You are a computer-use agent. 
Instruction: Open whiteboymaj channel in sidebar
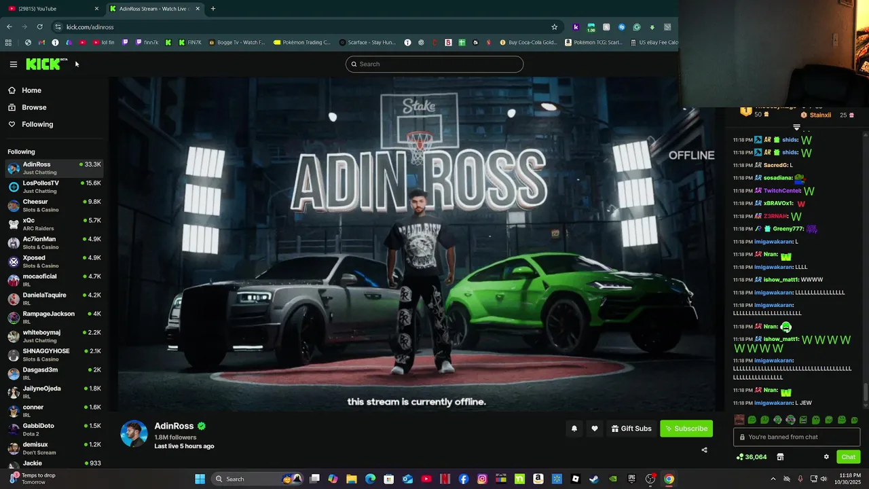pos(54,336)
